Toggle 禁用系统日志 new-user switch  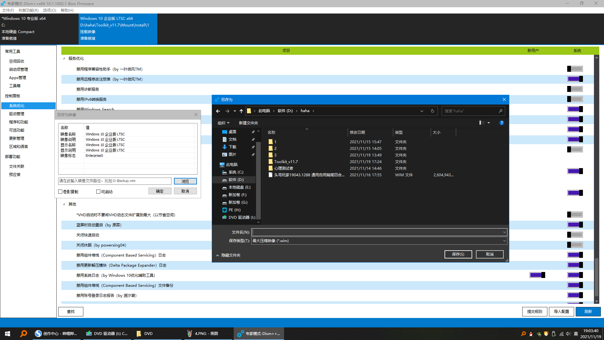click(x=537, y=275)
